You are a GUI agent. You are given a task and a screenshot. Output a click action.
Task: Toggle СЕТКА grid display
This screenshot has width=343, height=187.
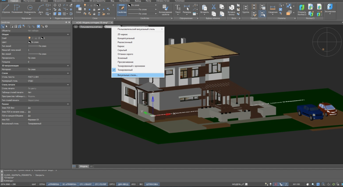(x=42, y=184)
